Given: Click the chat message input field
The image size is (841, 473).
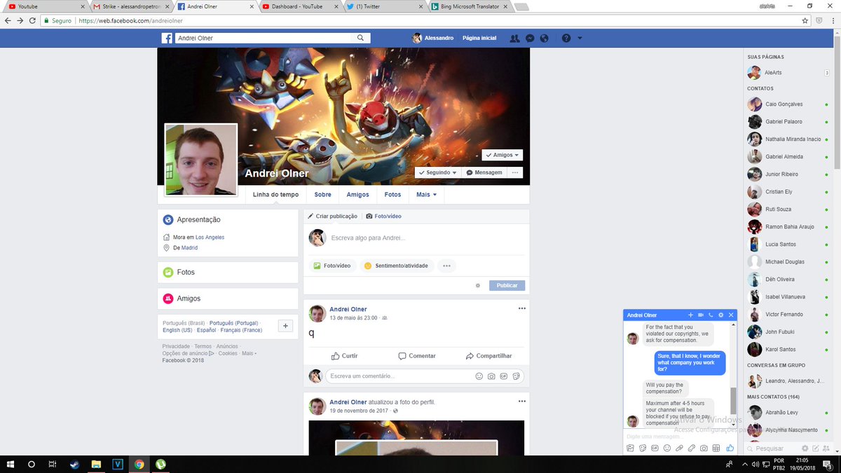Looking at the screenshot, I should tap(680, 436).
